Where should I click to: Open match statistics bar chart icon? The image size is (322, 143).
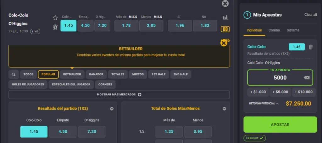point(225,18)
